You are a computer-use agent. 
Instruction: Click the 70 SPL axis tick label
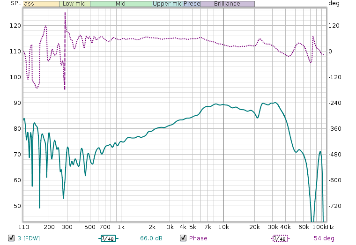click(x=17, y=155)
